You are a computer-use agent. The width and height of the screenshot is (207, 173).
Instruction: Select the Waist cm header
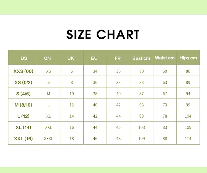(x=165, y=58)
